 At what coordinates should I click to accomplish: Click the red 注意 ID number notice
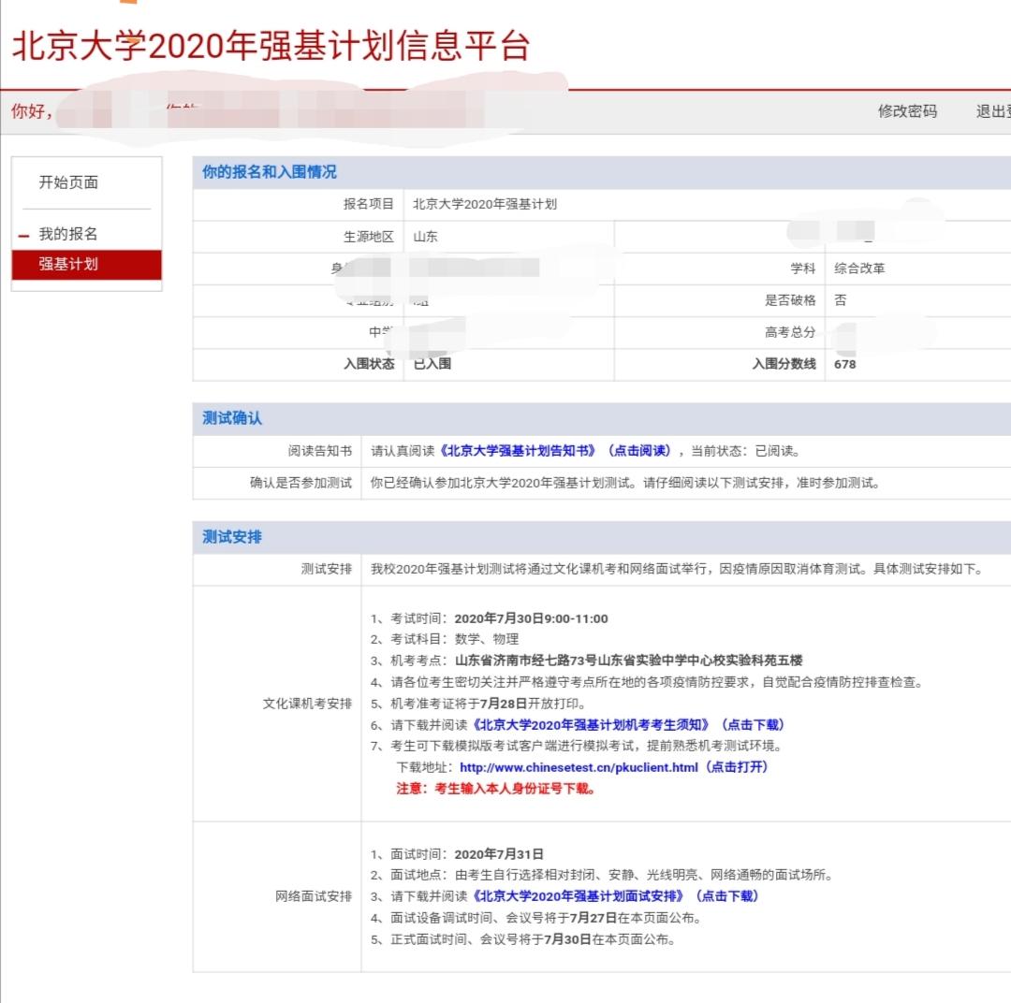(496, 788)
